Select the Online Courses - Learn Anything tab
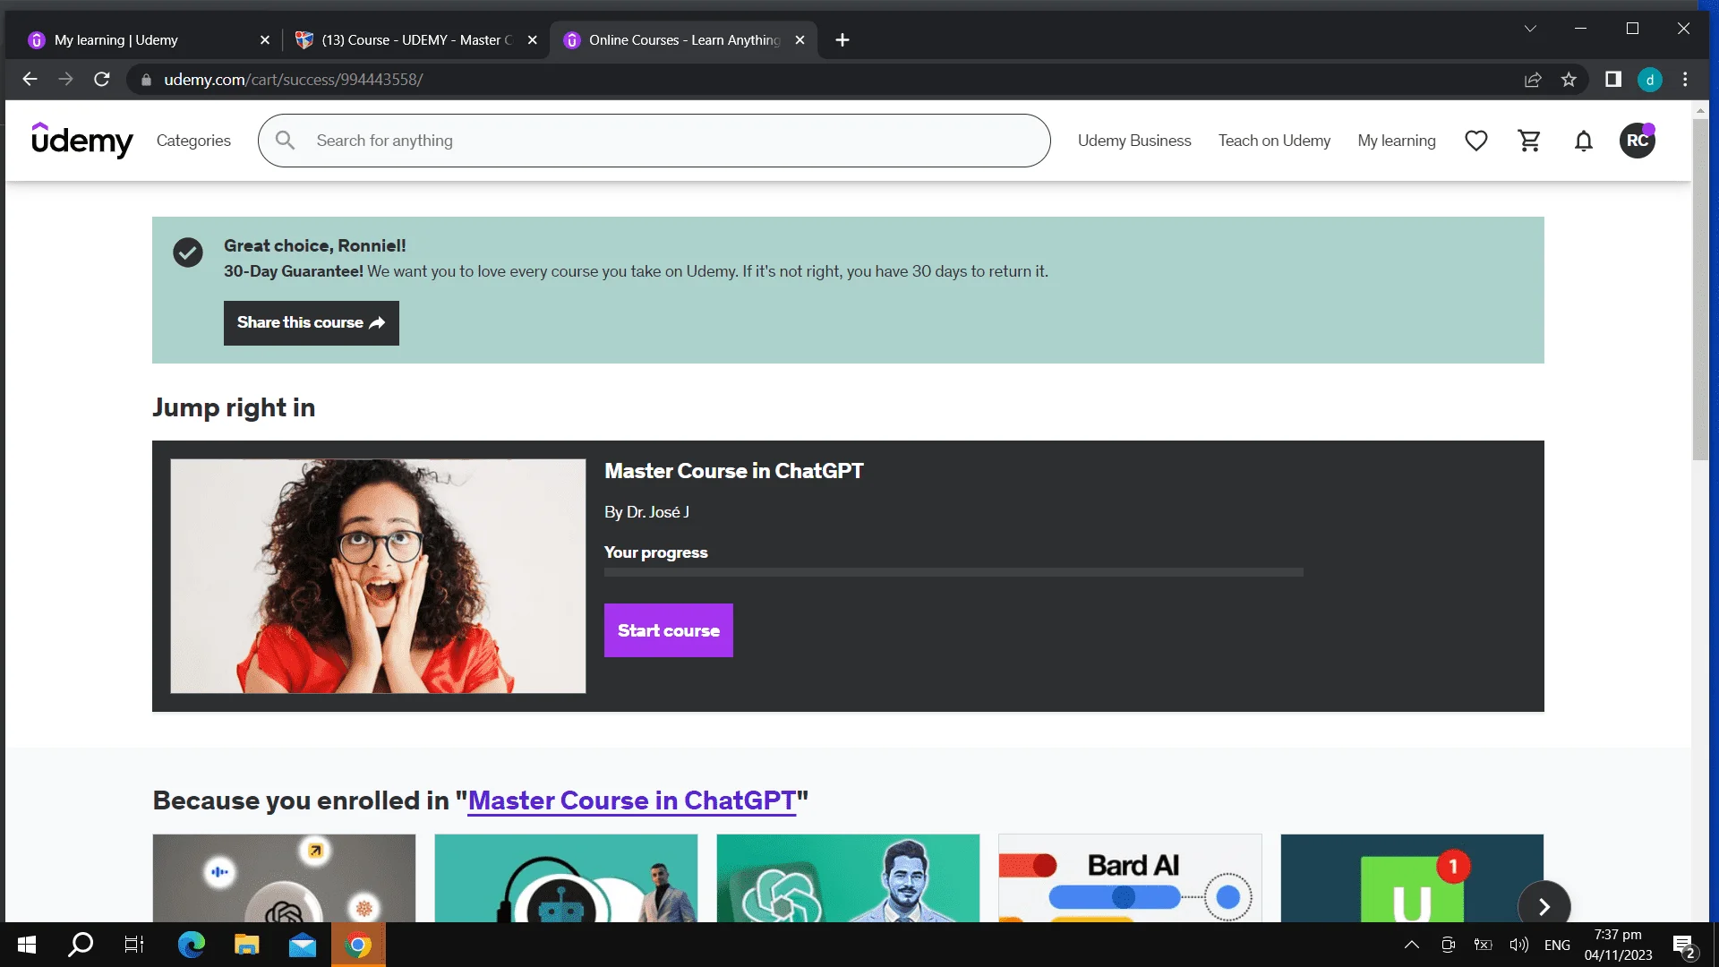Image resolution: width=1719 pixels, height=967 pixels. (684, 40)
